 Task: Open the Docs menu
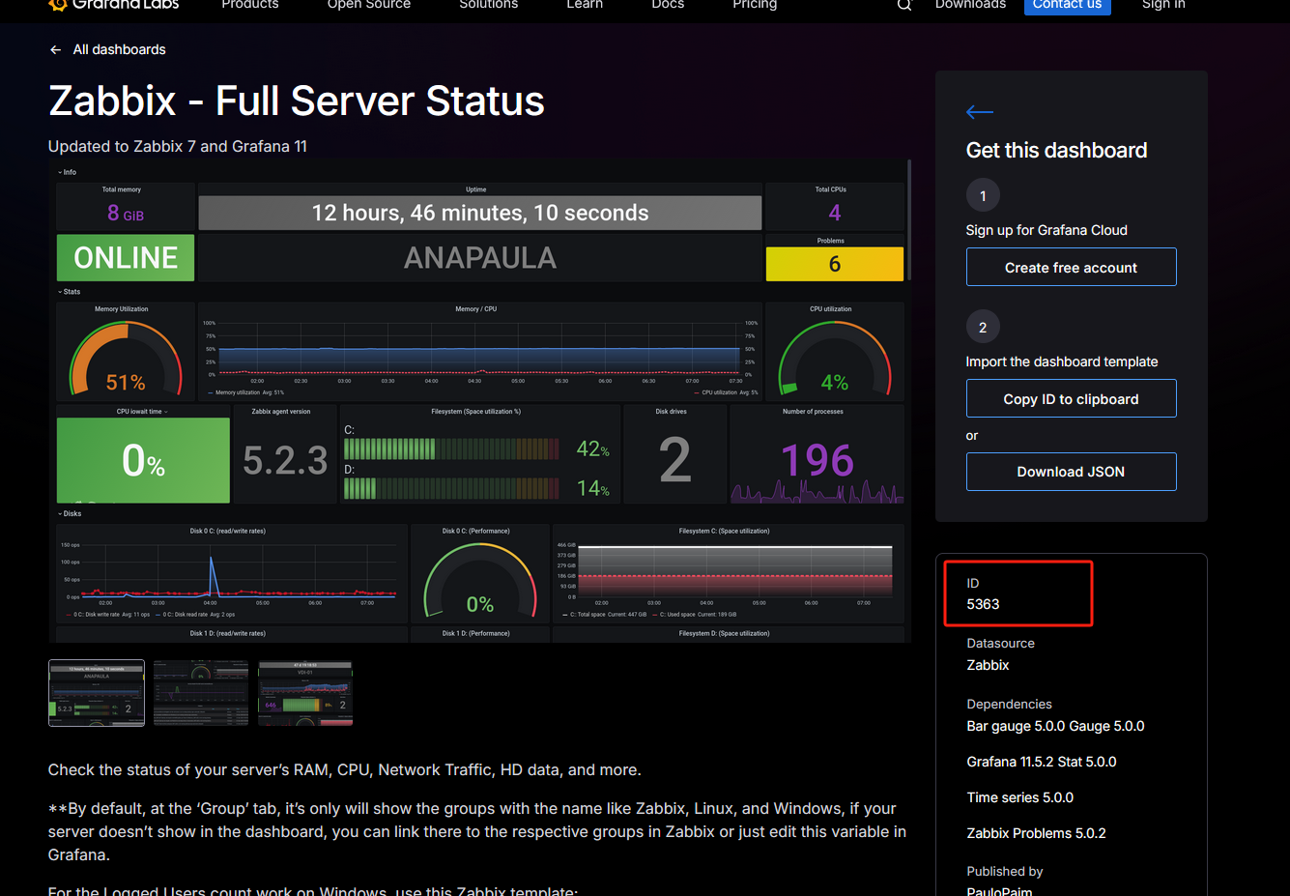pos(668,5)
